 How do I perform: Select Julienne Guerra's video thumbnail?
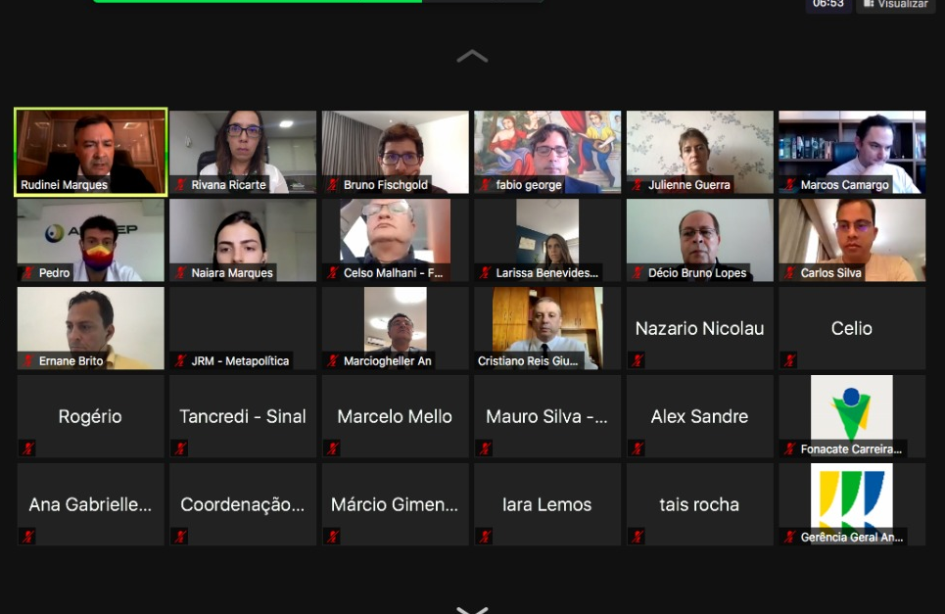pyautogui.click(x=700, y=151)
